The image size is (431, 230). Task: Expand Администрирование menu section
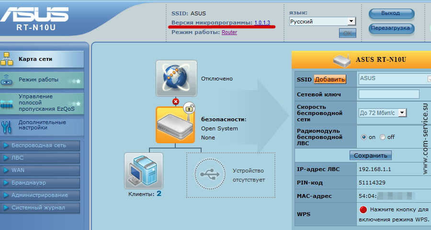tap(40, 195)
